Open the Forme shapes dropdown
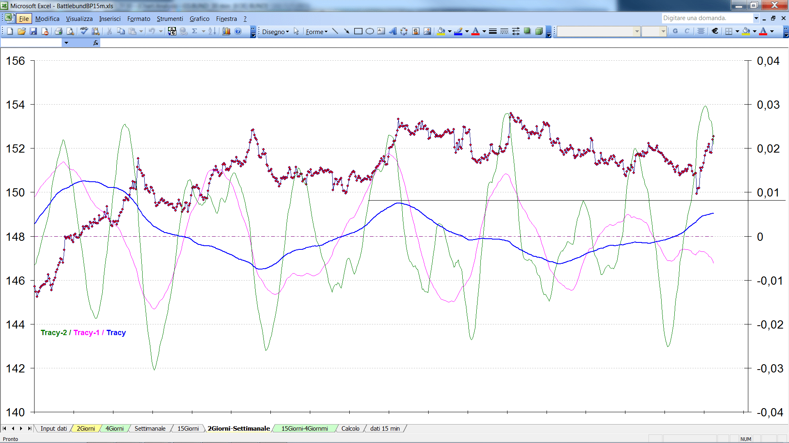This screenshot has height=443, width=789. 316,32
